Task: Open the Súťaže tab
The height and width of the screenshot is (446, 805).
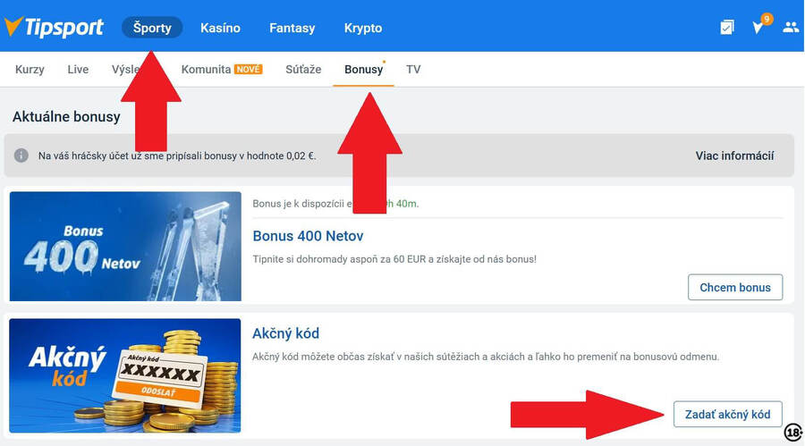Action: (303, 70)
